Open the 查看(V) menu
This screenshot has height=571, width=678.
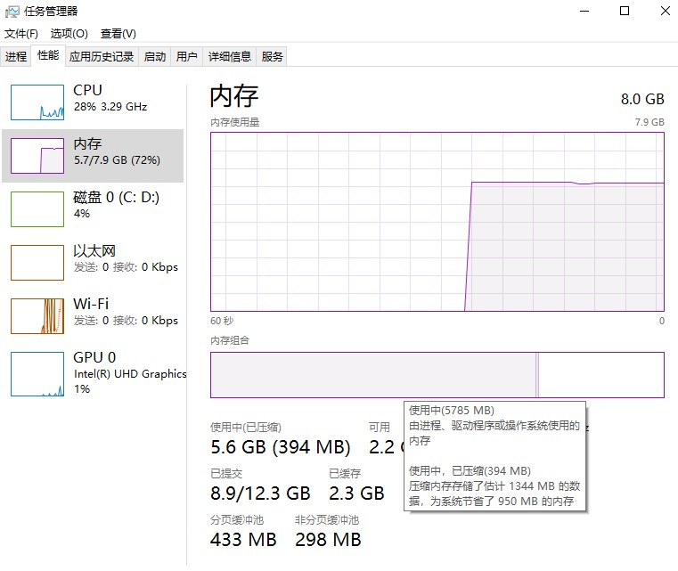coord(118,34)
